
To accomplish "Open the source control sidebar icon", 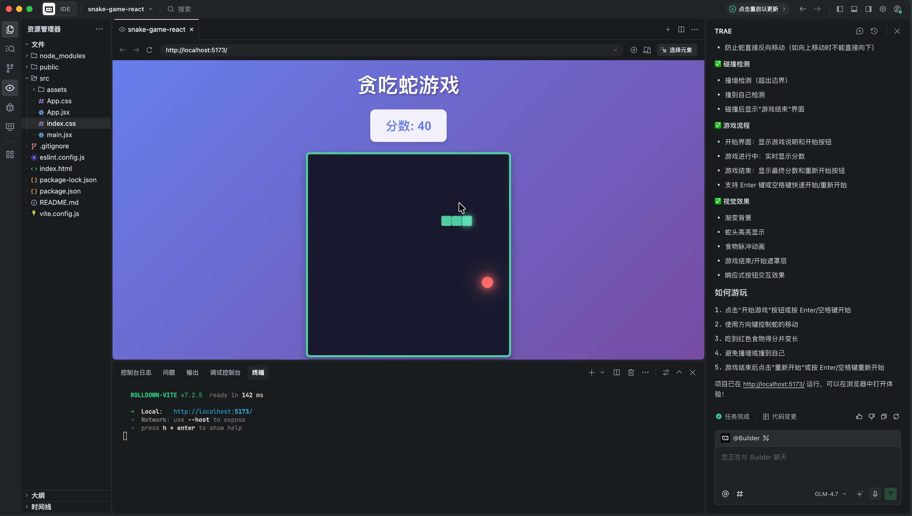I will point(10,68).
